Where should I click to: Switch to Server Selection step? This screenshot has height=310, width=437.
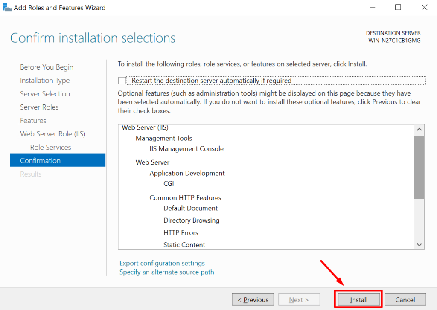click(x=45, y=94)
